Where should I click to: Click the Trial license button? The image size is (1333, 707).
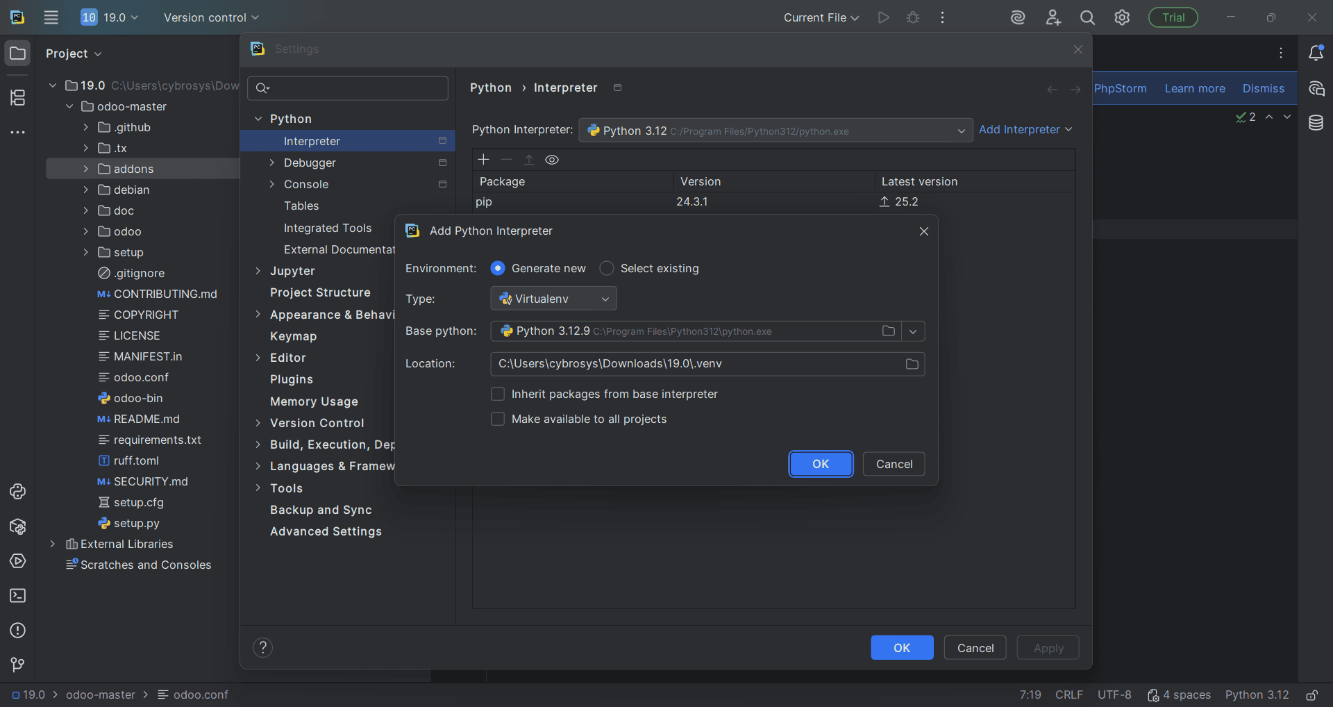1173,17
